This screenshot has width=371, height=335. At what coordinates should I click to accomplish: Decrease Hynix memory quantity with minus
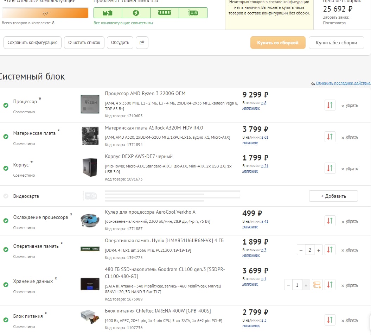click(301, 250)
